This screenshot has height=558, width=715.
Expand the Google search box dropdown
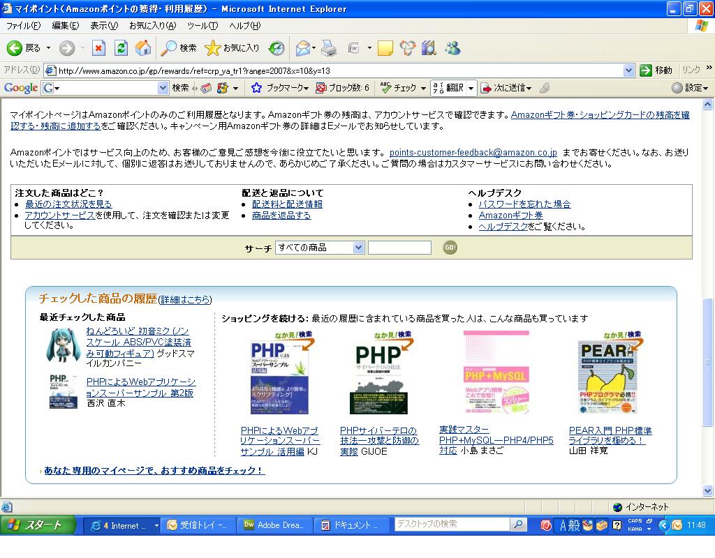[163, 88]
